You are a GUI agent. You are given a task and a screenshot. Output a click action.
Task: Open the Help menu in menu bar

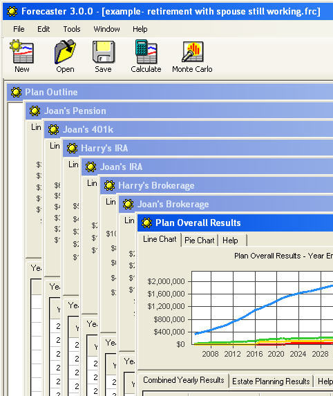point(140,29)
